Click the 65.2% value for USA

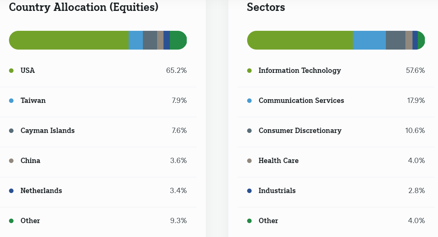176,71
